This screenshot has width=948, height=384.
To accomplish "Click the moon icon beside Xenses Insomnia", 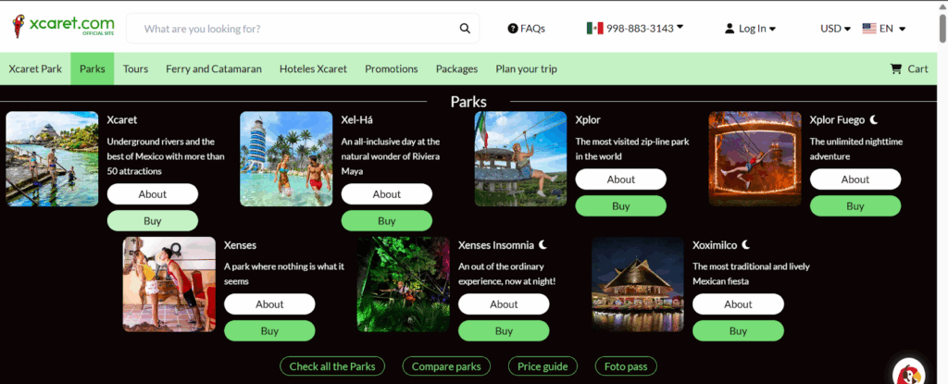I will (543, 245).
